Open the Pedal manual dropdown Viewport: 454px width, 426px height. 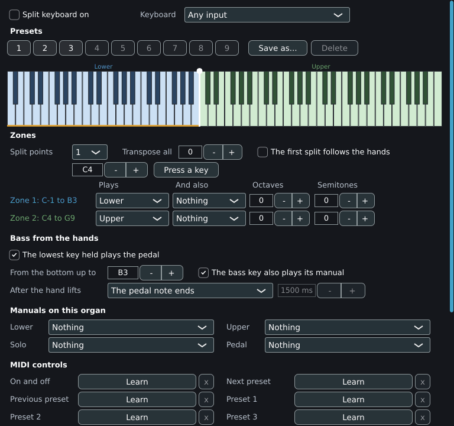click(x=348, y=345)
